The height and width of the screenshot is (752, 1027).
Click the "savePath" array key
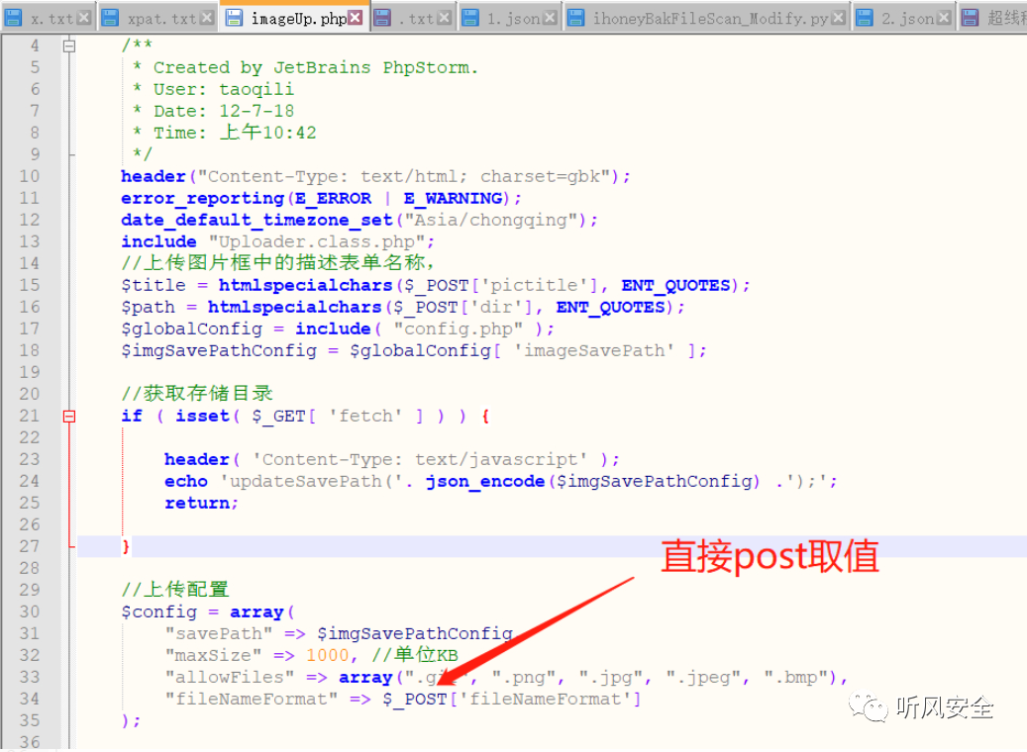point(219,633)
